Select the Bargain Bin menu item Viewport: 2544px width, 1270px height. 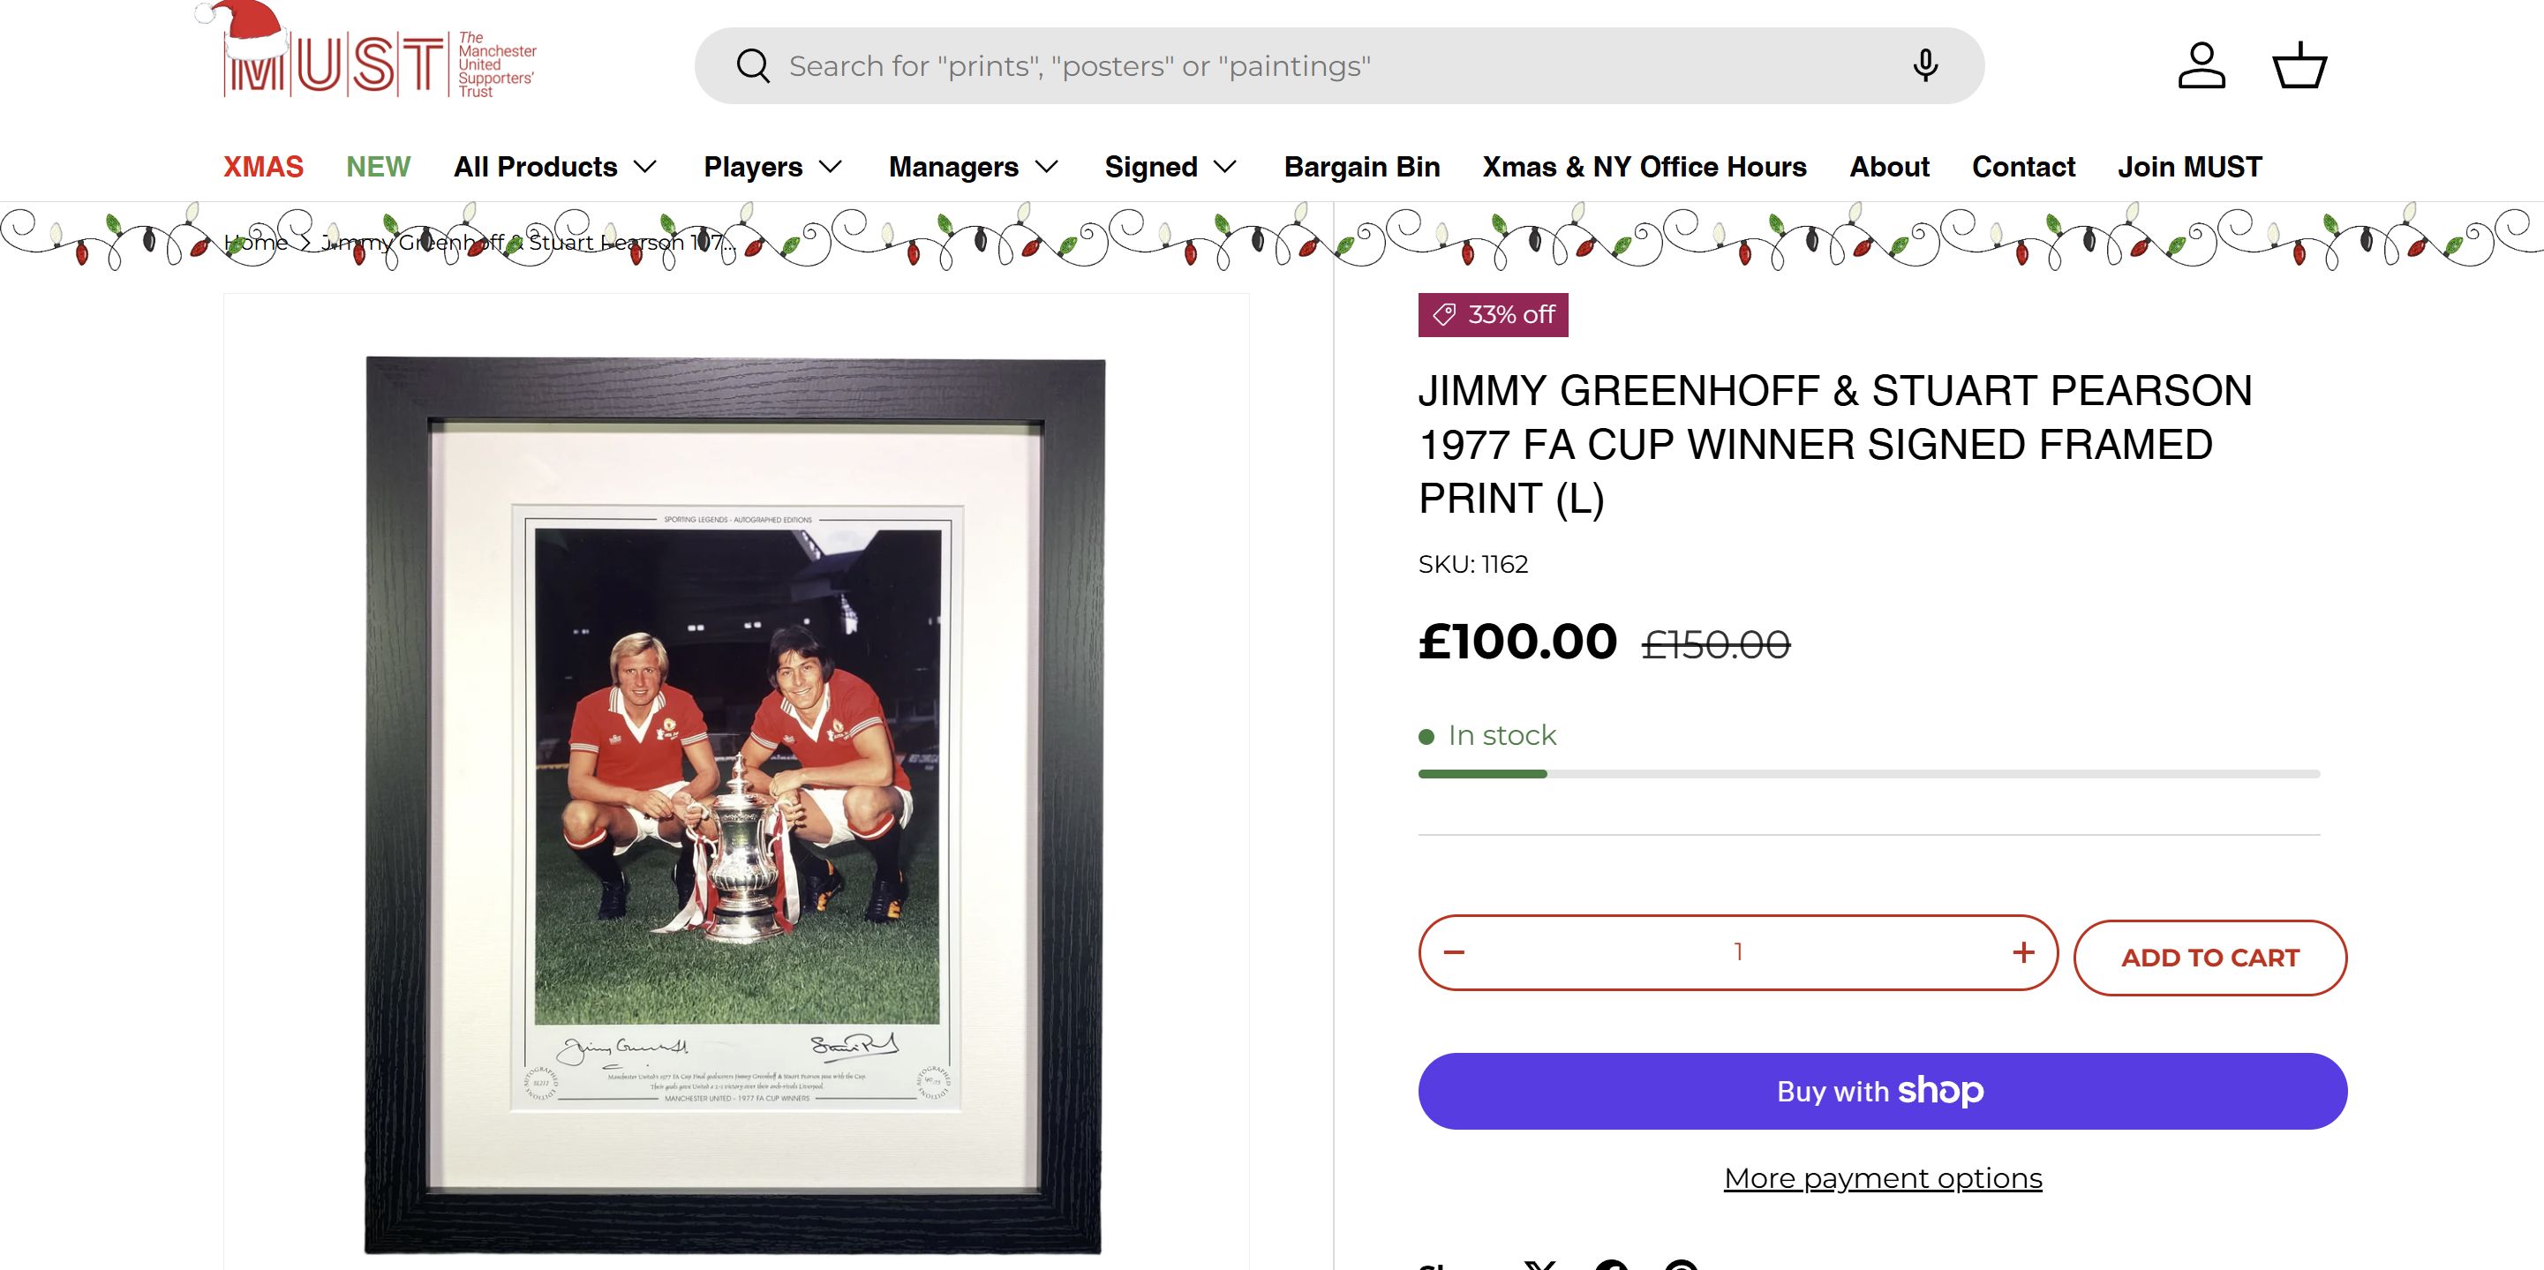pos(1362,167)
